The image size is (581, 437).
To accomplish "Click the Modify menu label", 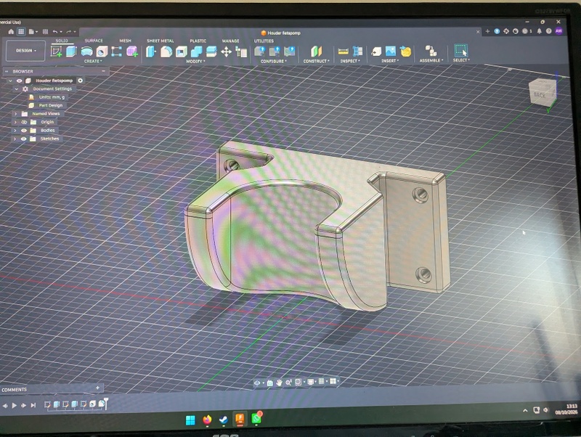I will [195, 61].
